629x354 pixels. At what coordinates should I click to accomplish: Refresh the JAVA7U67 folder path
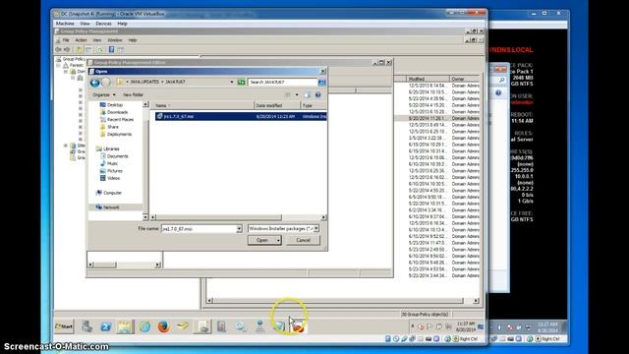pyautogui.click(x=241, y=82)
